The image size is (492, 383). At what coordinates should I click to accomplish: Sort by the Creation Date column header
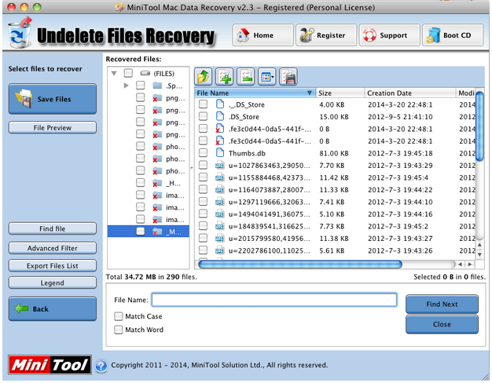pyautogui.click(x=410, y=93)
